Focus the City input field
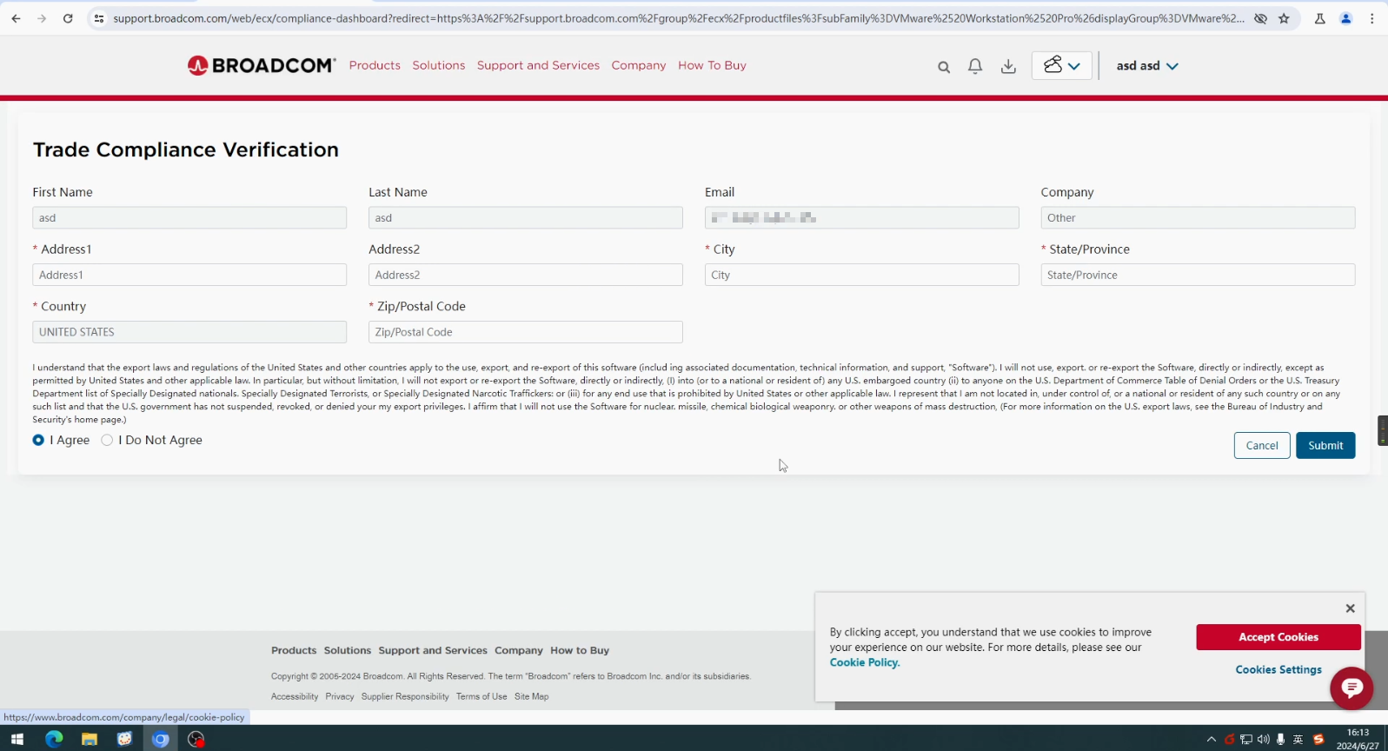Image resolution: width=1388 pixels, height=751 pixels. click(x=862, y=275)
